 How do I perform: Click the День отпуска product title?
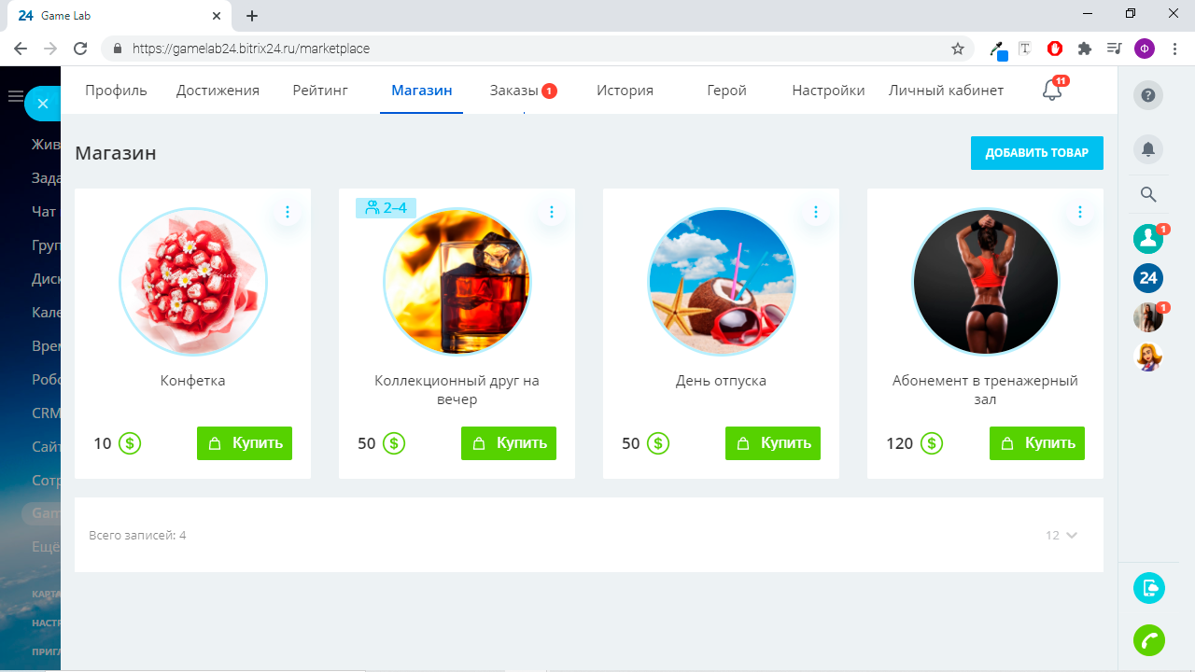(722, 381)
